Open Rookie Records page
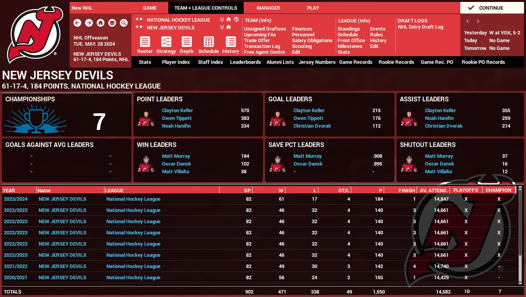Image resolution: width=526 pixels, height=297 pixels. coord(396,62)
